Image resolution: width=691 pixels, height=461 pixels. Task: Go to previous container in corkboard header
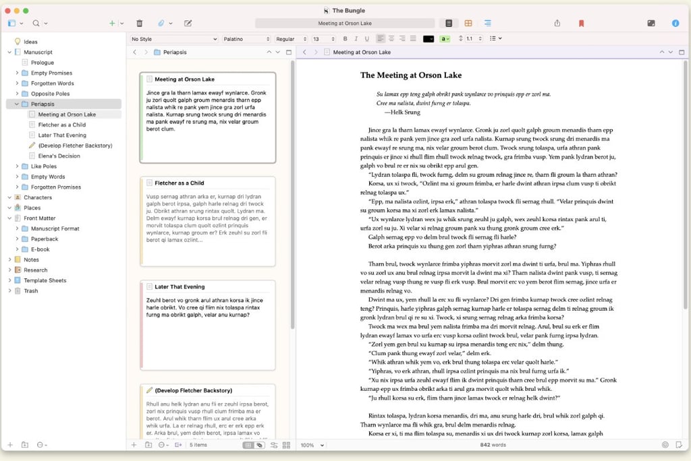269,52
